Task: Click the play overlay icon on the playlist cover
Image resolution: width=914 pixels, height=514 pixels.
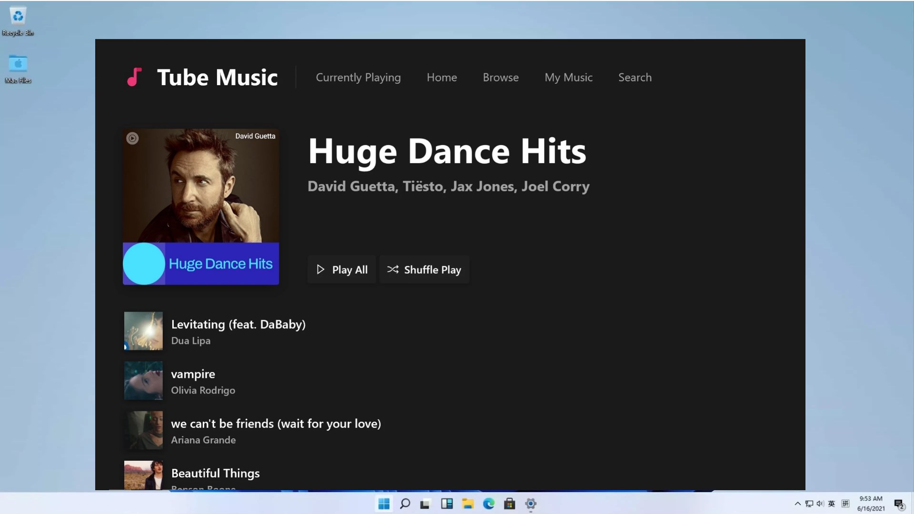Action: pyautogui.click(x=132, y=138)
